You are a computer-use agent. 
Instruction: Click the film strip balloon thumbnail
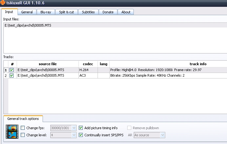pyautogui.click(x=12, y=132)
